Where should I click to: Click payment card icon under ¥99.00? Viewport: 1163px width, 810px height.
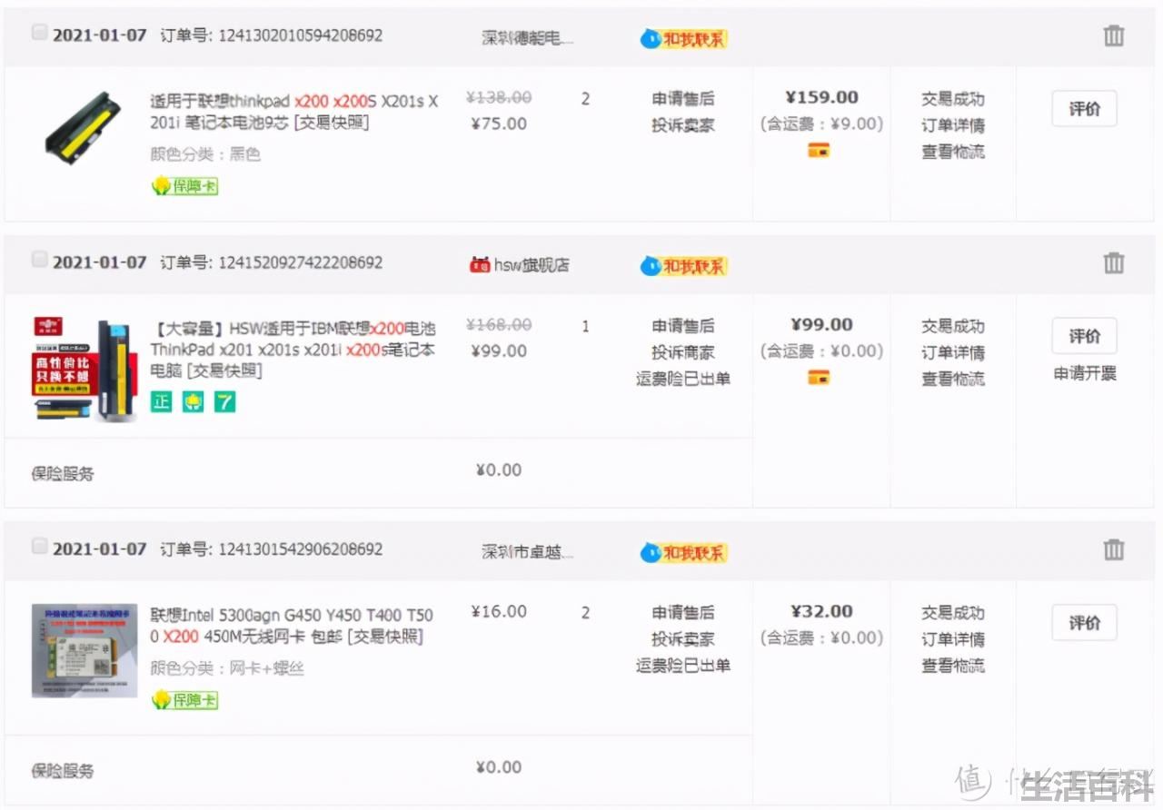[819, 378]
